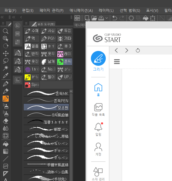172x181 pixels.
Task: Open 편집(E) menu
Action: pyautogui.click(x=28, y=11)
